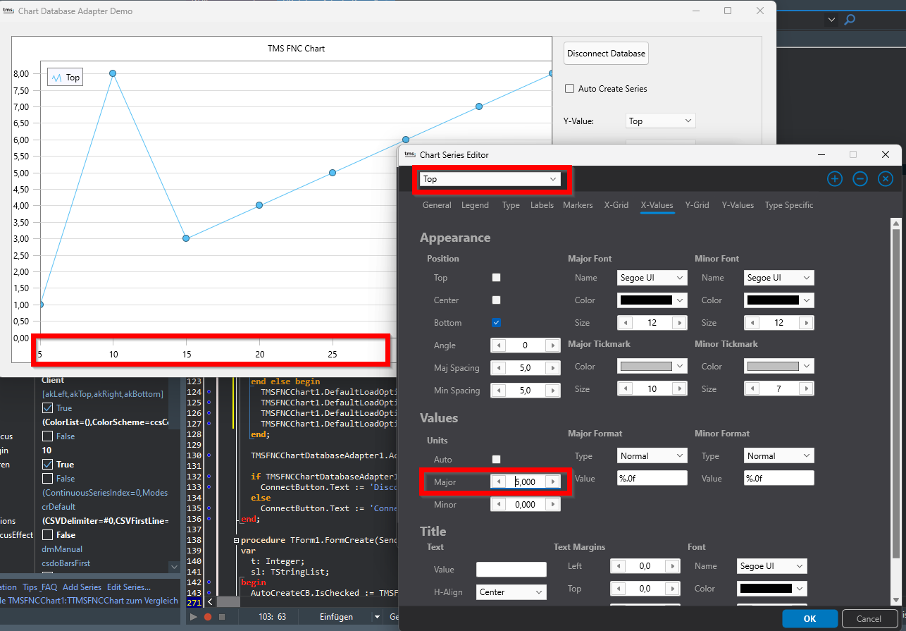Clear all series with the X circle icon

point(886,179)
